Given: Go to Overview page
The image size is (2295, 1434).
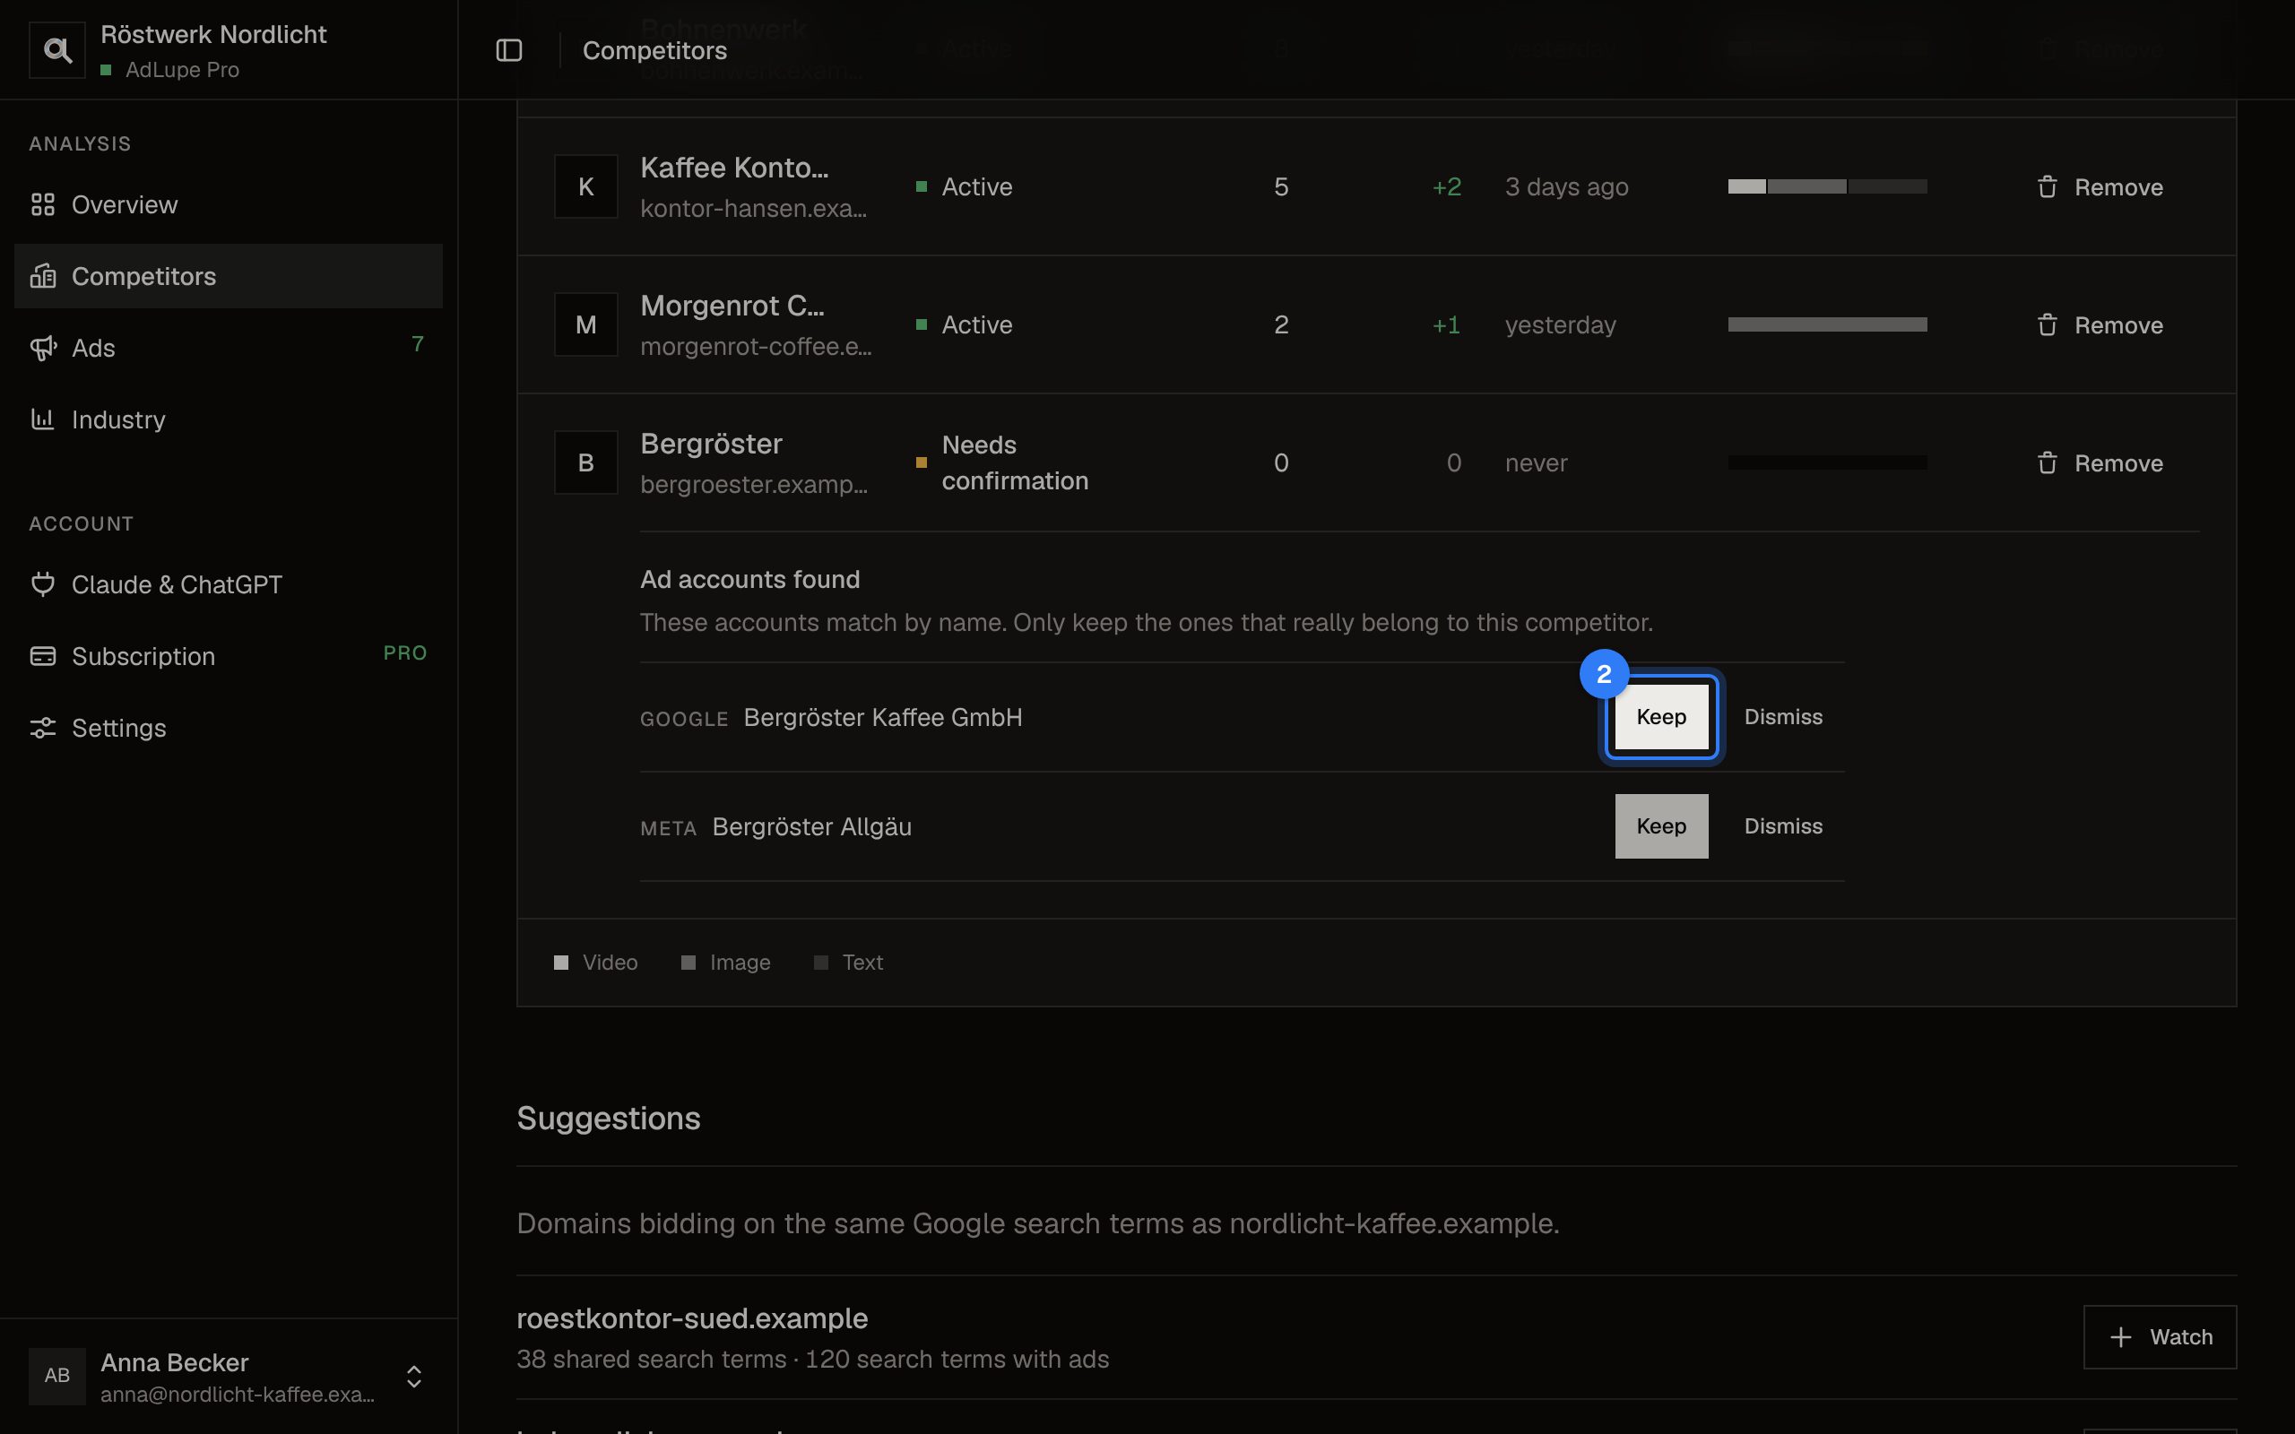Looking at the screenshot, I should click(x=229, y=204).
